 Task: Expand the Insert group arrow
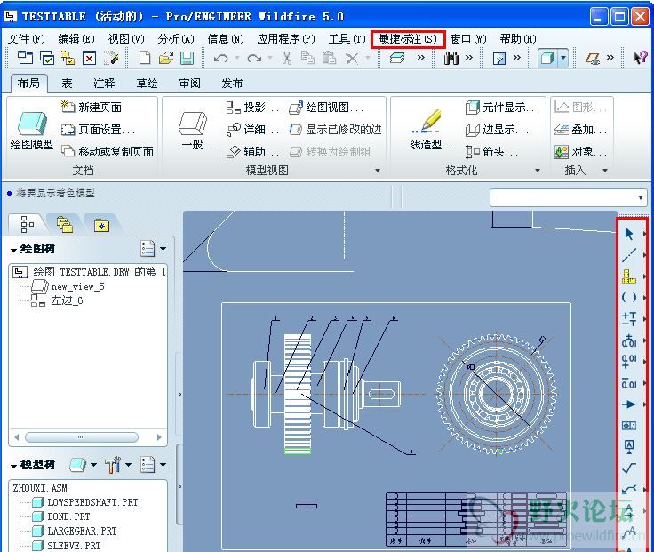click(x=605, y=171)
